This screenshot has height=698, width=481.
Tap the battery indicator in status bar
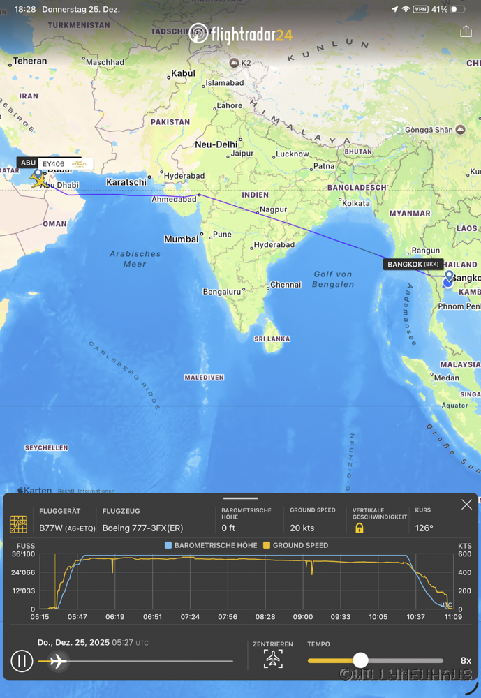point(457,9)
